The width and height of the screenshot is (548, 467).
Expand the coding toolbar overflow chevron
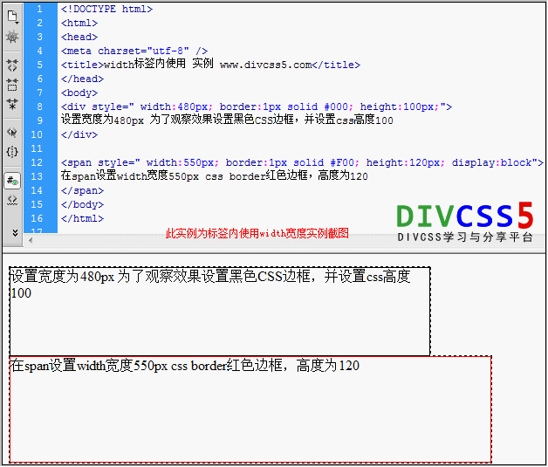coord(12,232)
